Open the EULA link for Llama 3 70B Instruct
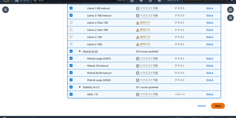The image size is (236, 118). point(209,15)
